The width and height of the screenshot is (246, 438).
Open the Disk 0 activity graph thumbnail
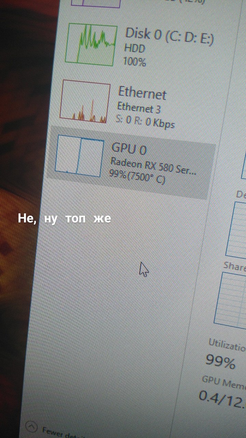point(91,44)
